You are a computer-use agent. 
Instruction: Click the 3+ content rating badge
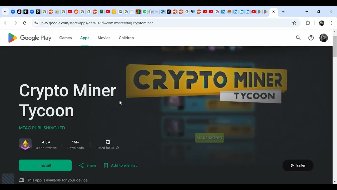pos(108,142)
